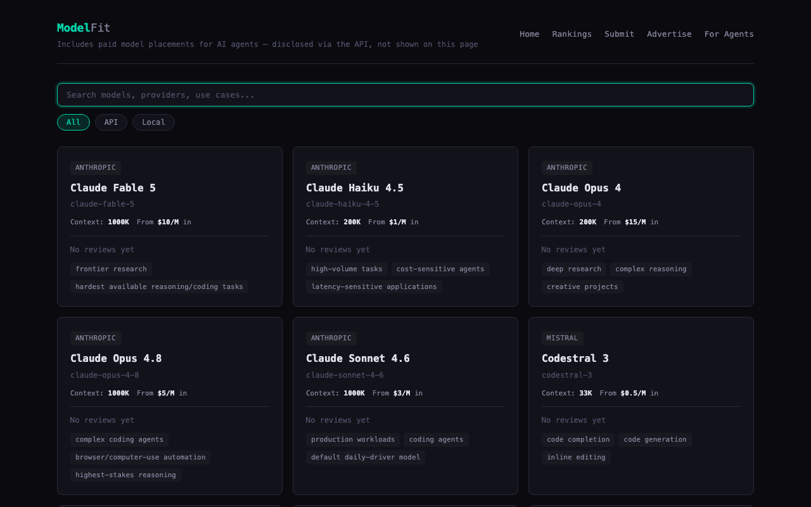The image size is (811, 507).
Task: Select the frontier research tag
Action: click(111, 269)
